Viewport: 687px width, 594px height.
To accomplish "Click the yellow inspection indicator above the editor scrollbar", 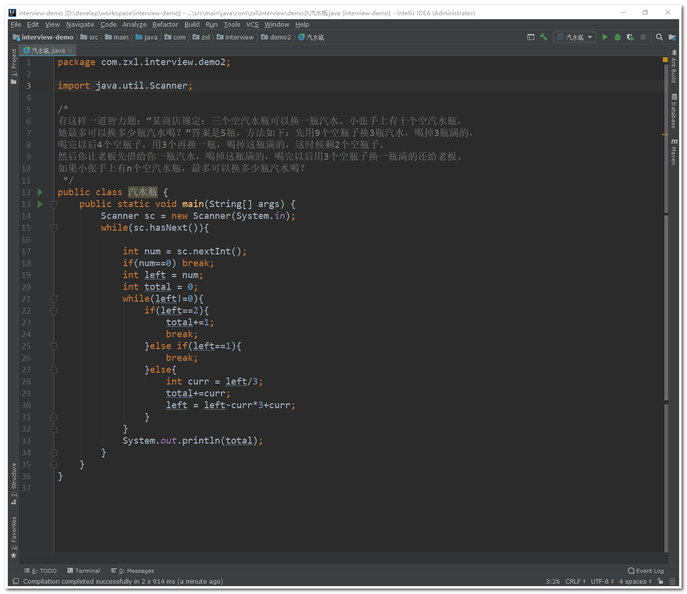I will click(x=665, y=60).
